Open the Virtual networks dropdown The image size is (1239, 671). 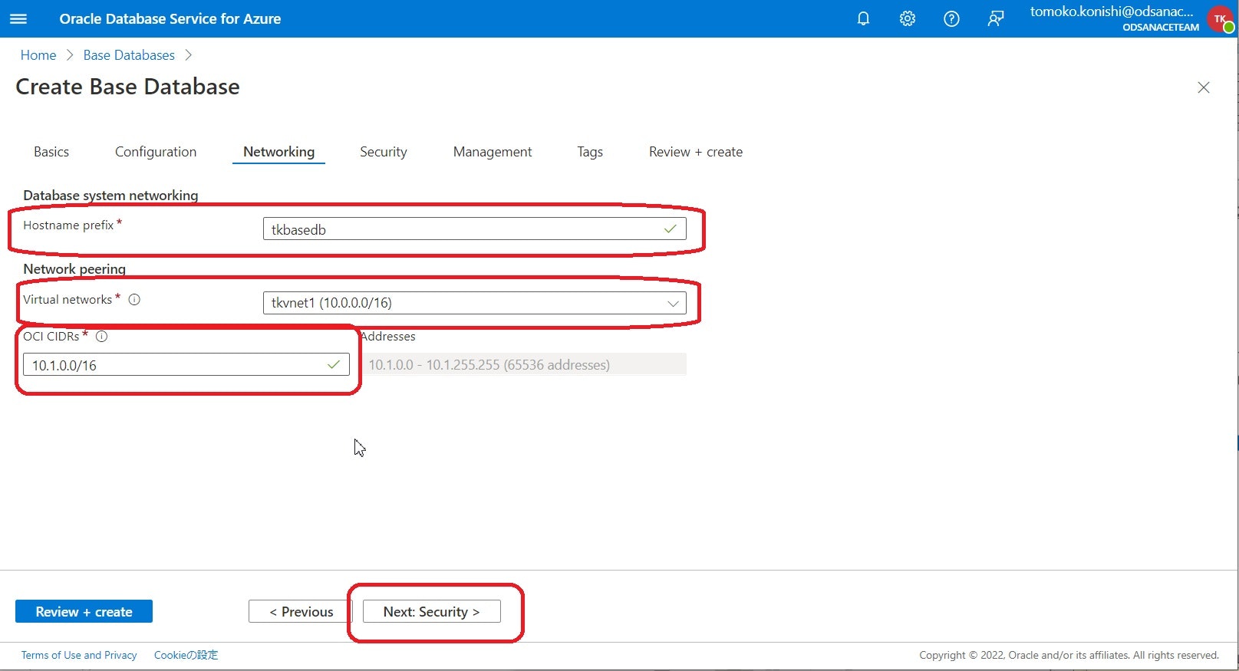point(474,303)
